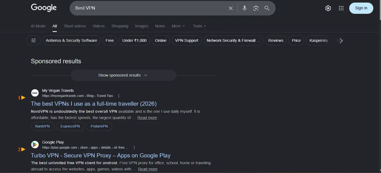Click the Google Play site favicon
The height and width of the screenshot is (173, 381).
point(35,144)
